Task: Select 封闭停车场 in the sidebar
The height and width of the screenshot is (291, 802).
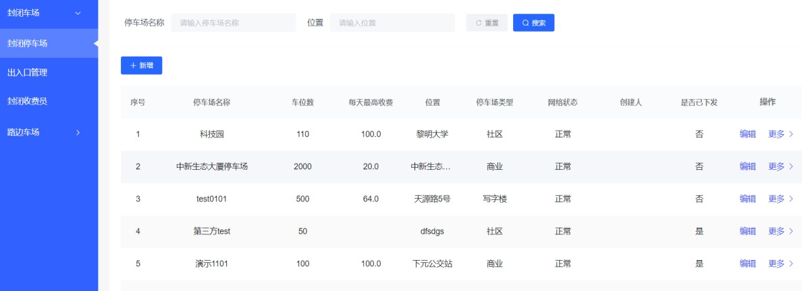Action: pyautogui.click(x=49, y=43)
